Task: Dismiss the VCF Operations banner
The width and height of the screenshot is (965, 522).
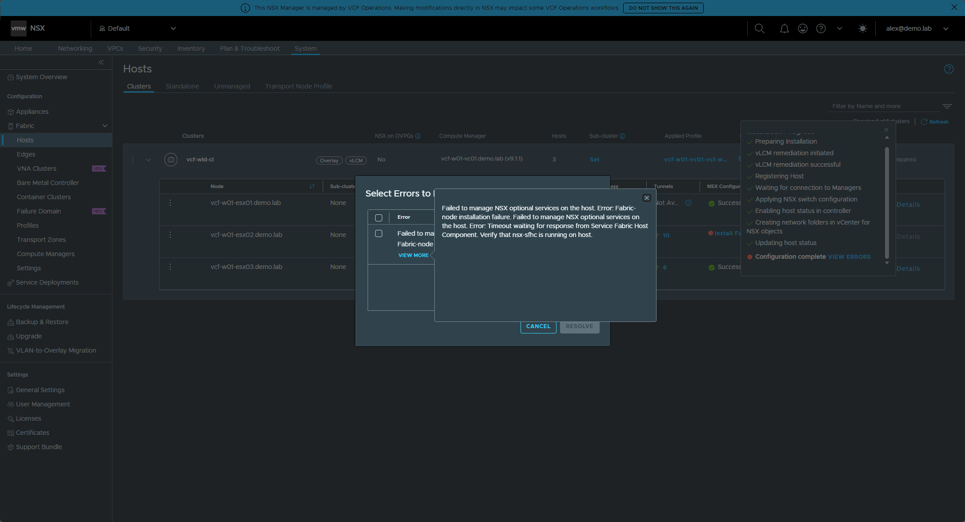Action: (x=954, y=8)
